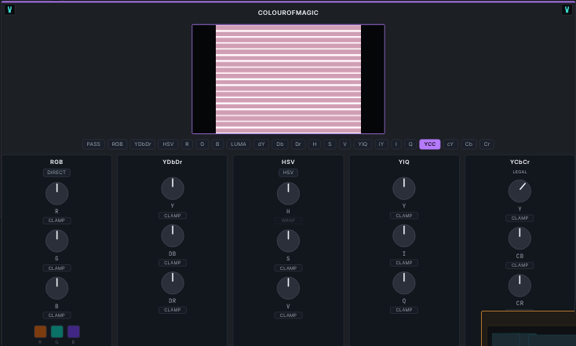Choose the Db output mode

coord(280,144)
